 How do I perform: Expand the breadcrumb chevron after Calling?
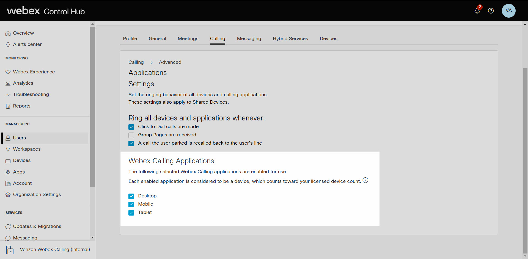(151, 62)
